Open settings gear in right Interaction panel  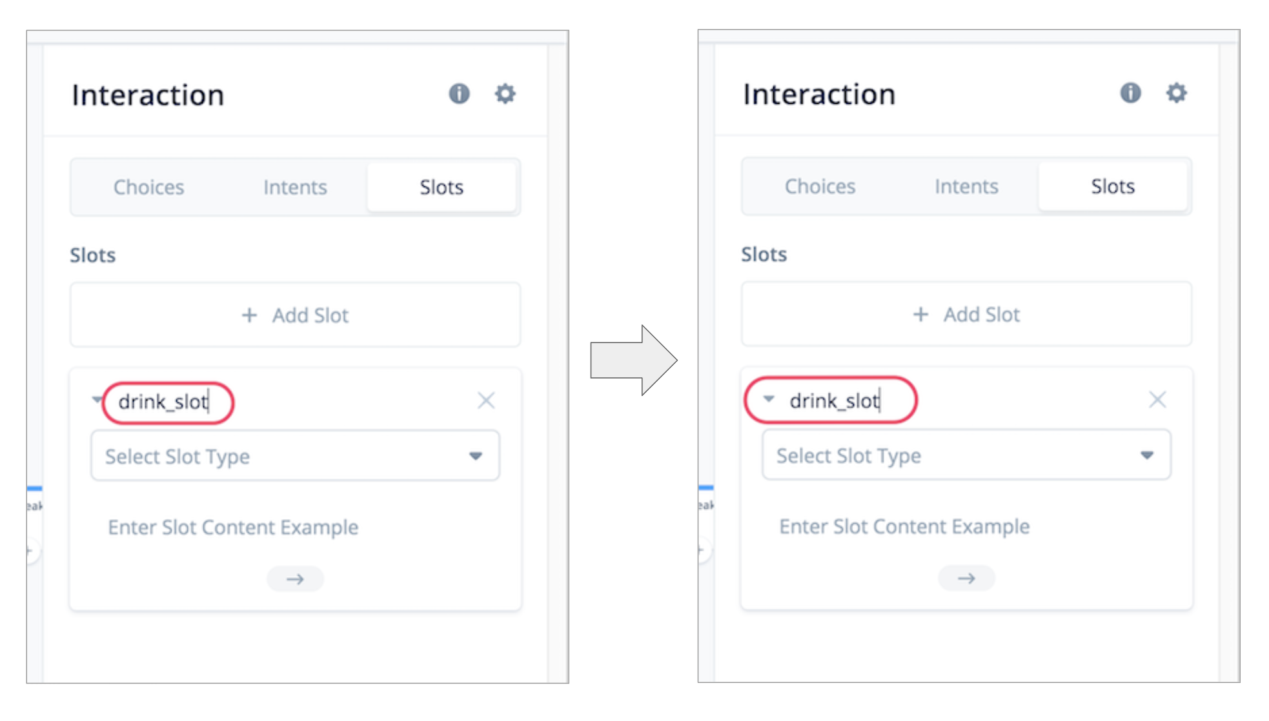pos(1177,93)
